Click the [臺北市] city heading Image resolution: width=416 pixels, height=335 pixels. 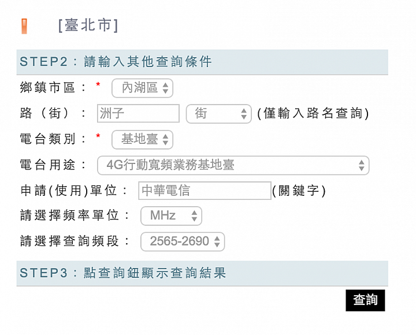click(88, 25)
